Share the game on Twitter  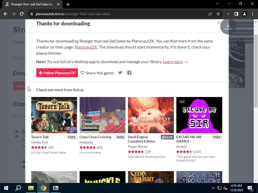tap(120, 73)
